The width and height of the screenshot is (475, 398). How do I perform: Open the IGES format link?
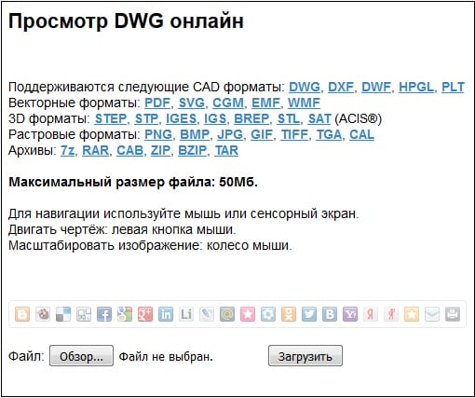tap(182, 118)
